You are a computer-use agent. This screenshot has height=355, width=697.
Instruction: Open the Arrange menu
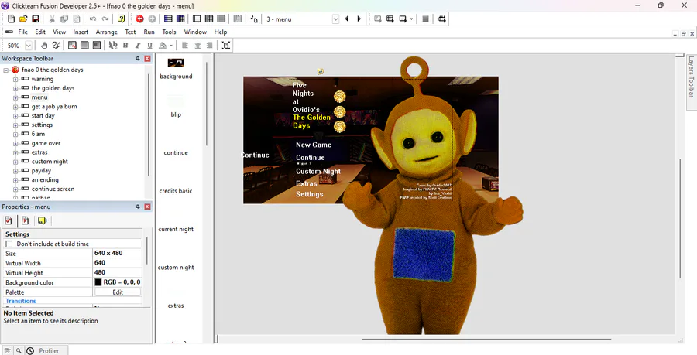107,32
